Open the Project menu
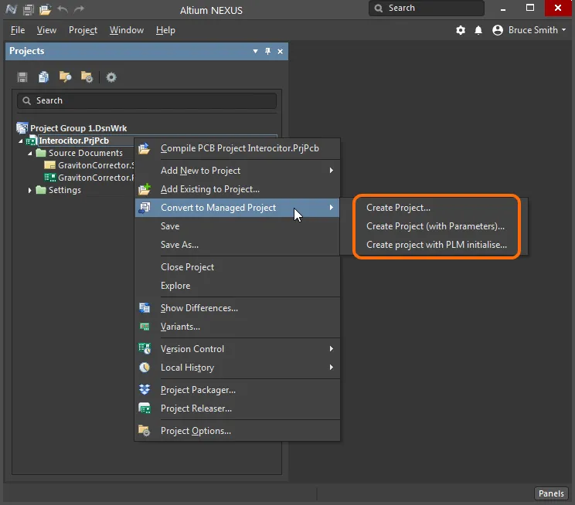 click(83, 30)
